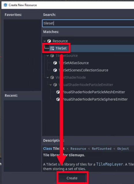
Task: Click the 'Recent:' label
Action: [11, 96]
